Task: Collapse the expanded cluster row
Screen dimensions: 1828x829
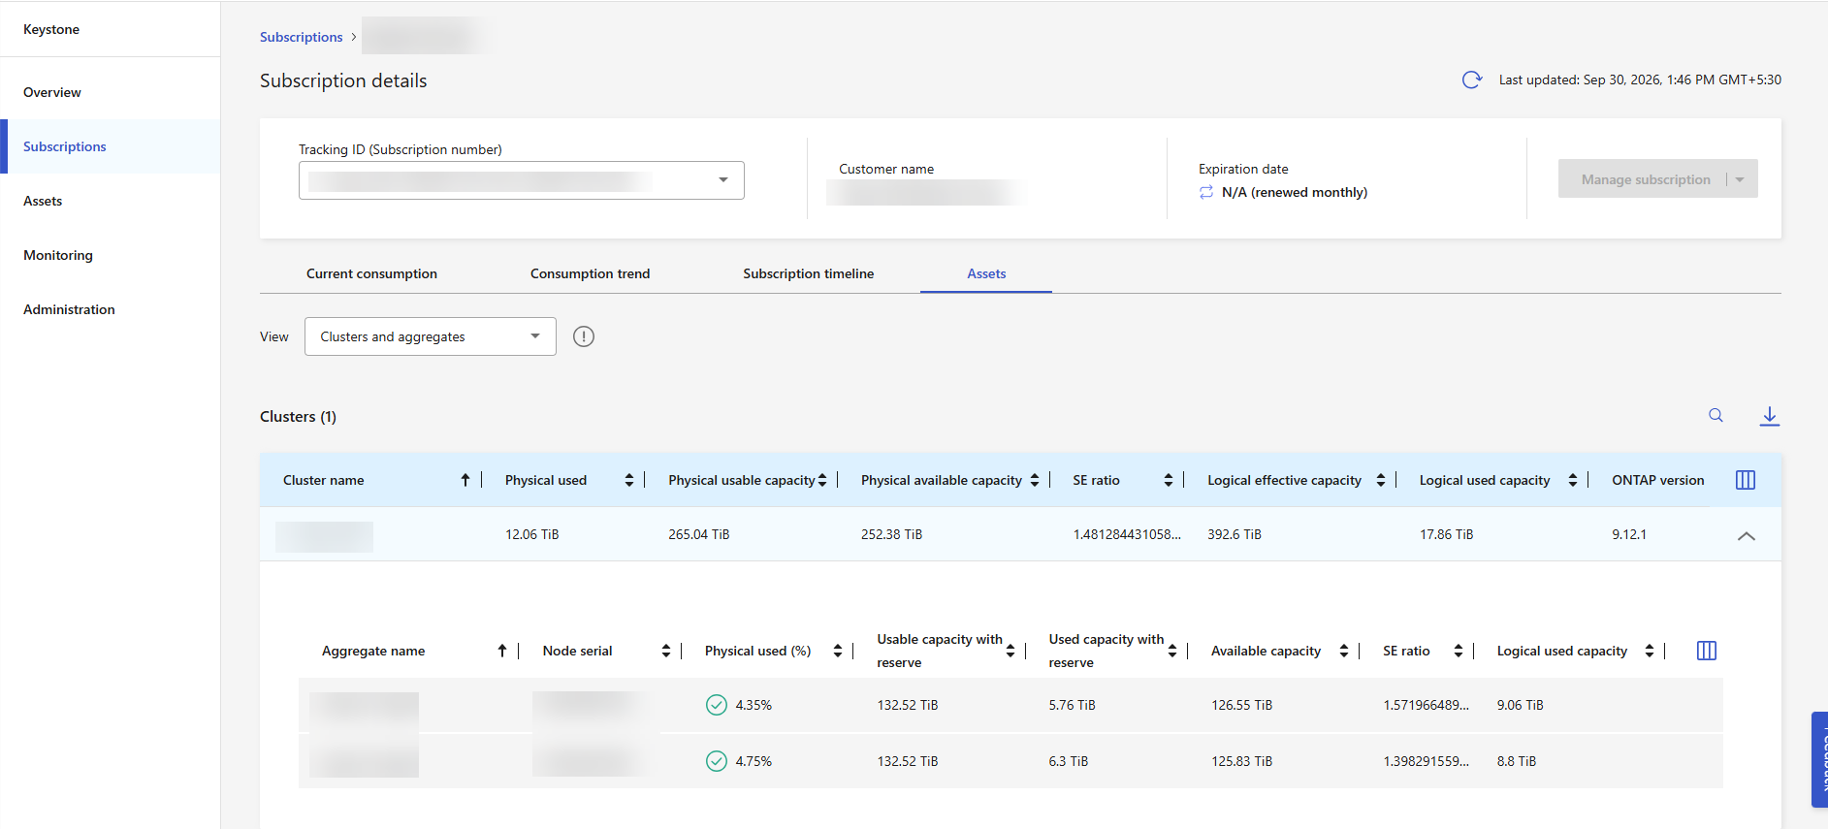Action: click(1746, 535)
